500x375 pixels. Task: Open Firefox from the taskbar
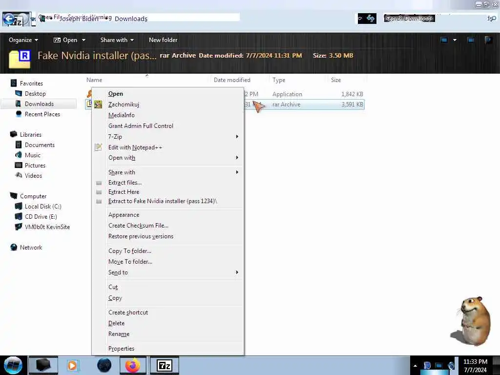(x=132, y=365)
